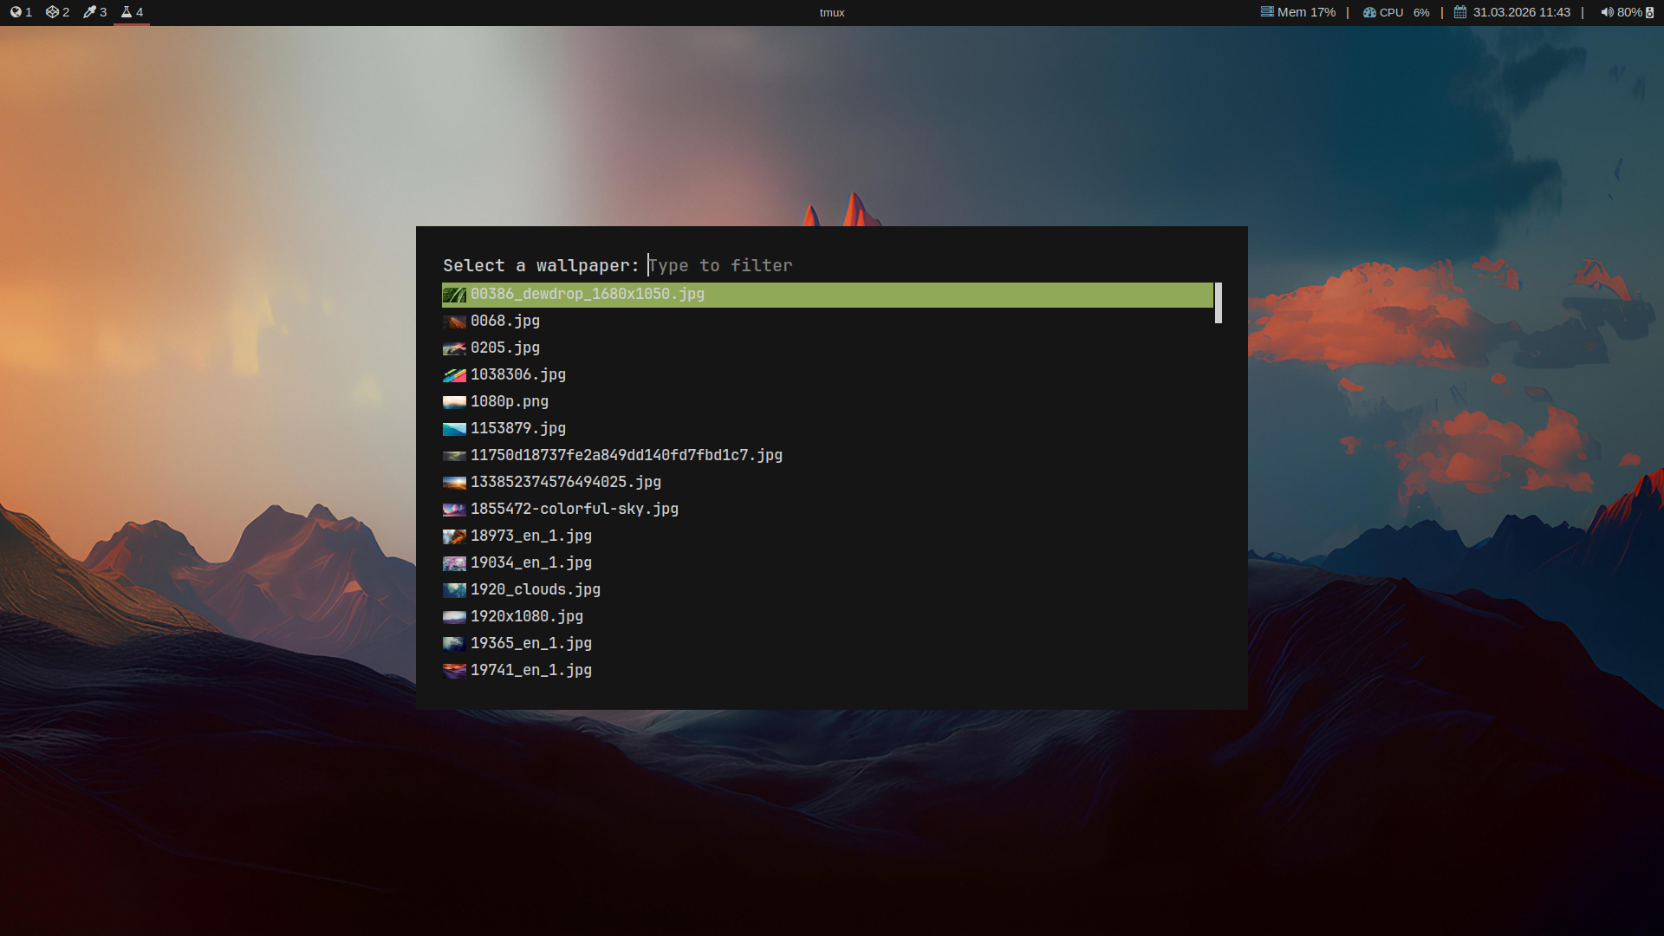Click the 0068.jpg thumbnail preview
Screen dimensions: 1664x936
[454, 322]
